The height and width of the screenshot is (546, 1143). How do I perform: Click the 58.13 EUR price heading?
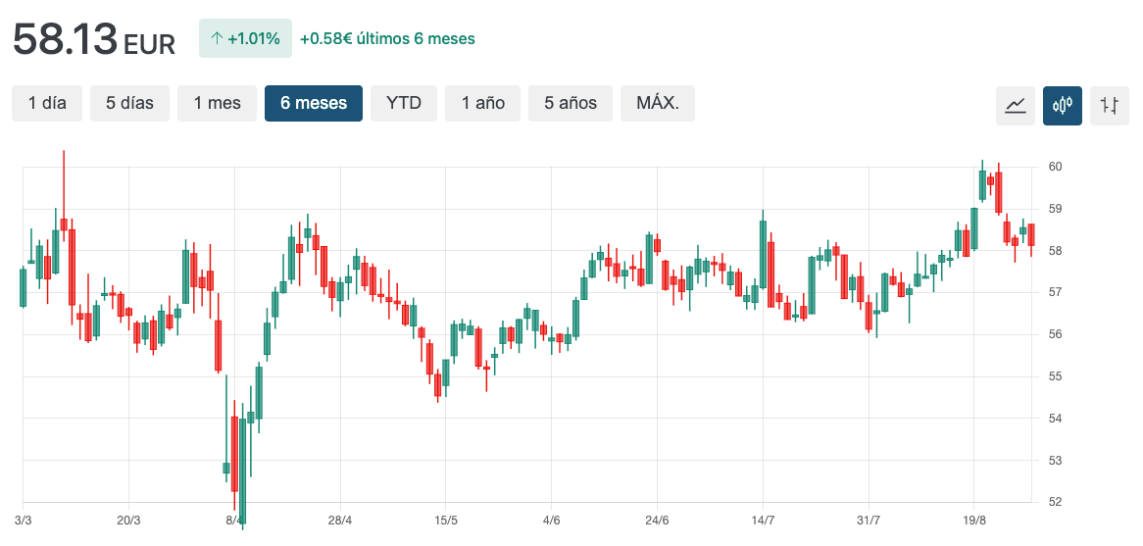(93, 40)
